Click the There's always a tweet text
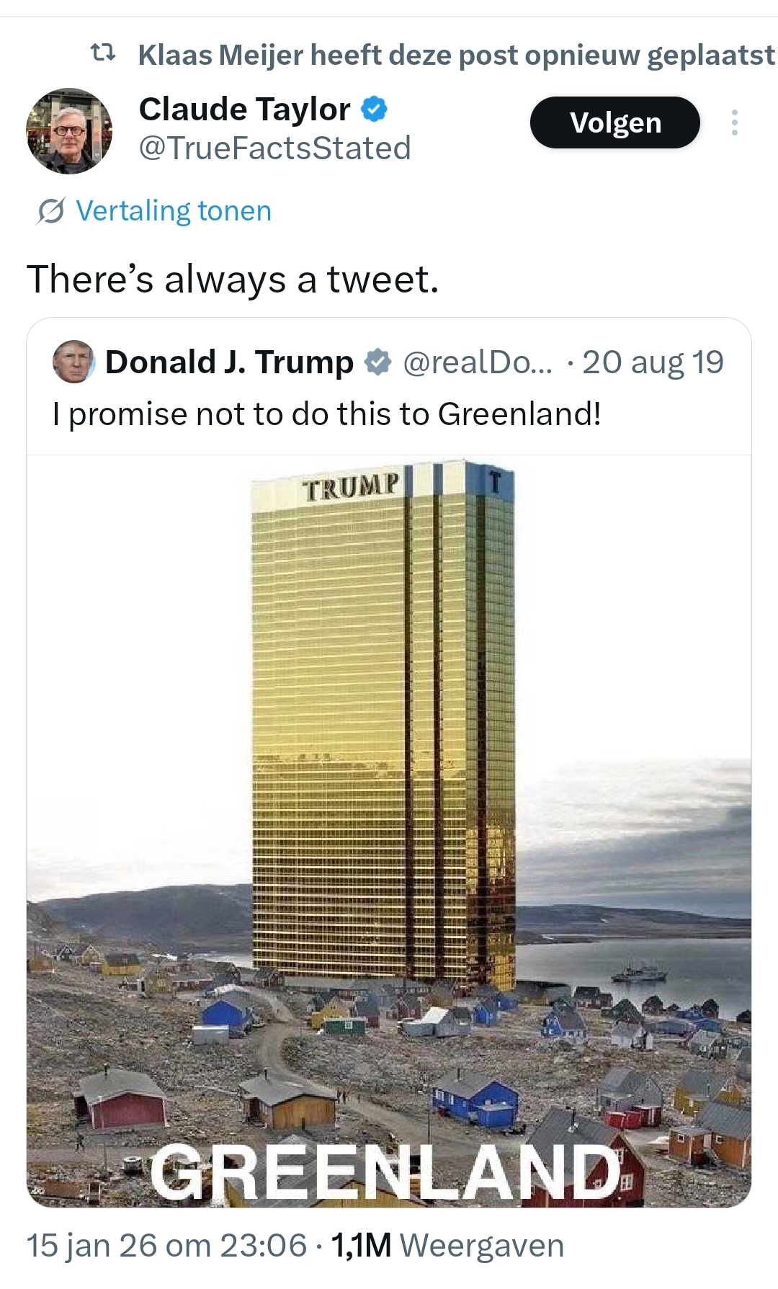Image resolution: width=778 pixels, height=1289 pixels. click(x=233, y=279)
